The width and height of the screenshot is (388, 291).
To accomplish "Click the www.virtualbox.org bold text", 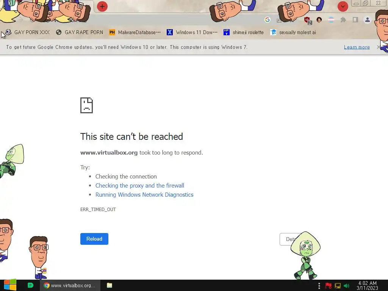I will click(109, 153).
